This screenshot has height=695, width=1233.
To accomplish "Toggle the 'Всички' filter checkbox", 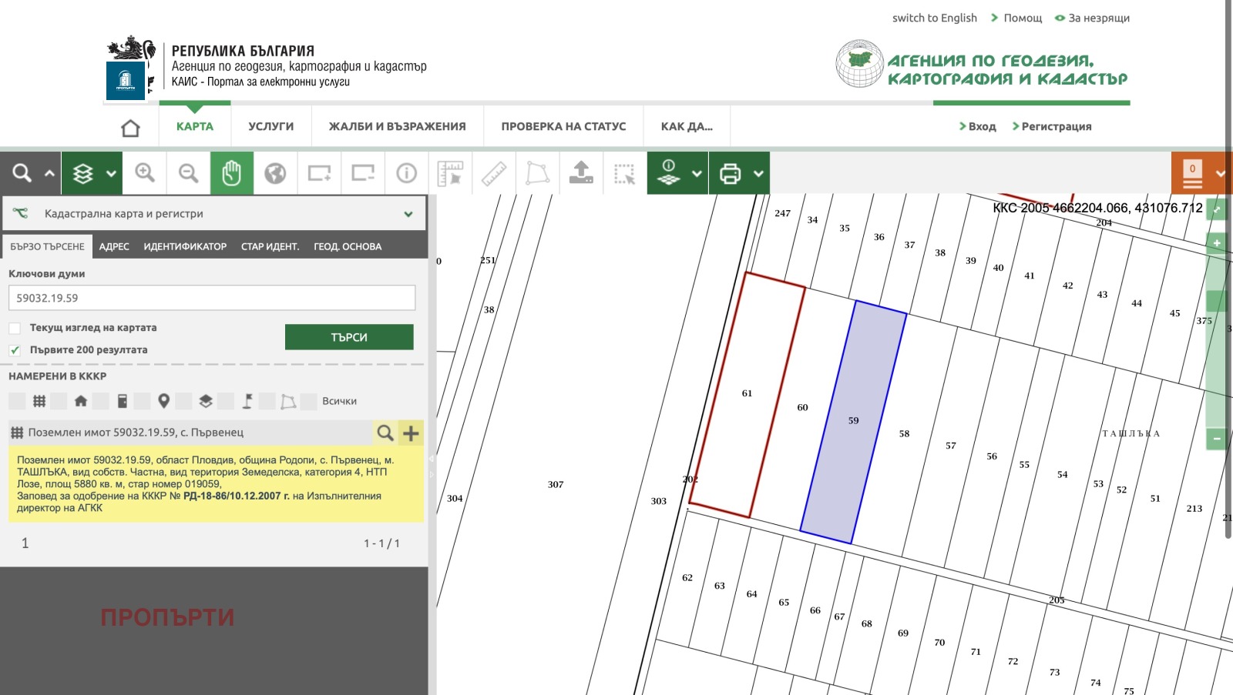I will tap(309, 401).
